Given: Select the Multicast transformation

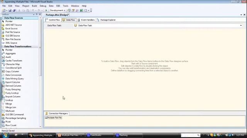Looking at the screenshot, I should [10, 111].
